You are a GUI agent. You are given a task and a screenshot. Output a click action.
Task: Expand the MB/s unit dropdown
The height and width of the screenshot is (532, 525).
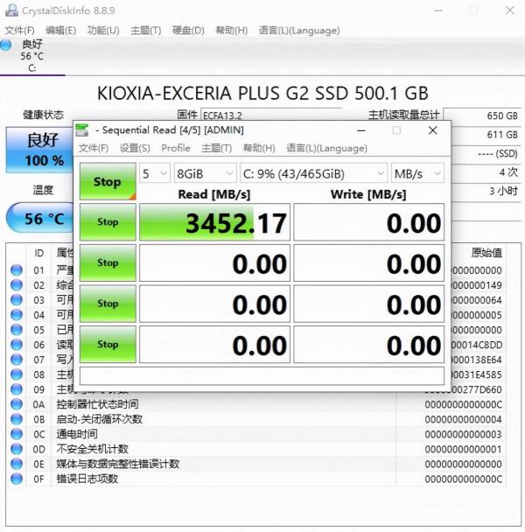pyautogui.click(x=417, y=173)
